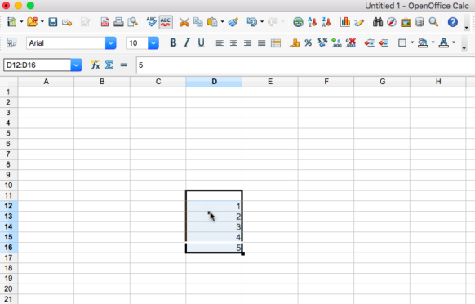Image resolution: width=475 pixels, height=304 pixels.
Task: Delete a decimal place
Action: (350, 42)
